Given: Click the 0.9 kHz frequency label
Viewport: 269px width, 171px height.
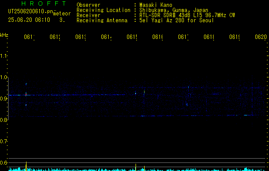Looking at the screenshot, I should [x=3, y=98].
